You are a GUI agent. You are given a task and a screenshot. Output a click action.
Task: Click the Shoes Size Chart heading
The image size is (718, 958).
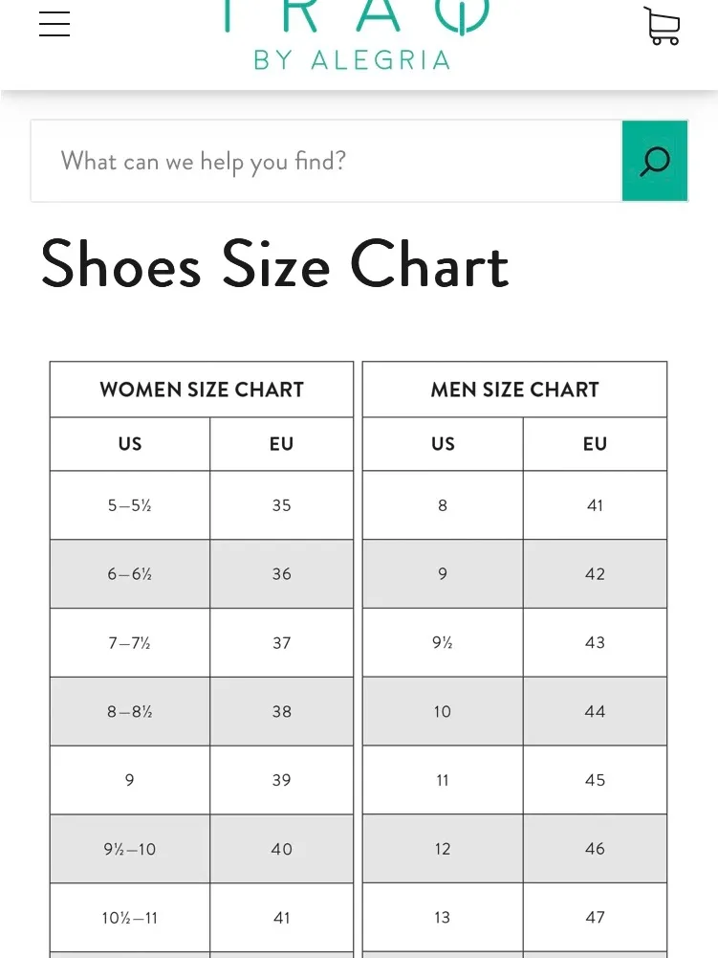(x=274, y=264)
